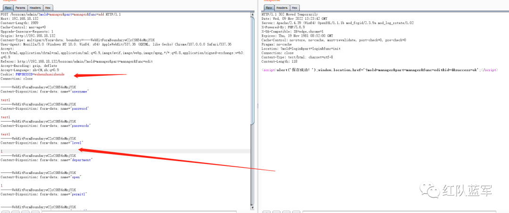
Task: Switch to the Request Raw tab
Action: [x=8, y=8]
